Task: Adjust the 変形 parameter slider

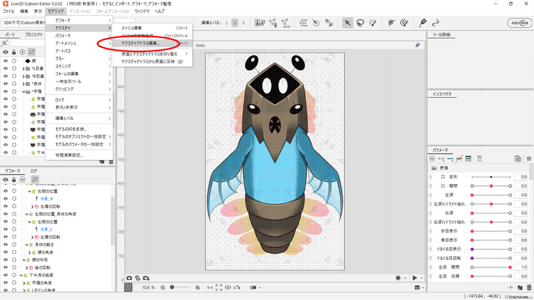Action: coord(491,177)
